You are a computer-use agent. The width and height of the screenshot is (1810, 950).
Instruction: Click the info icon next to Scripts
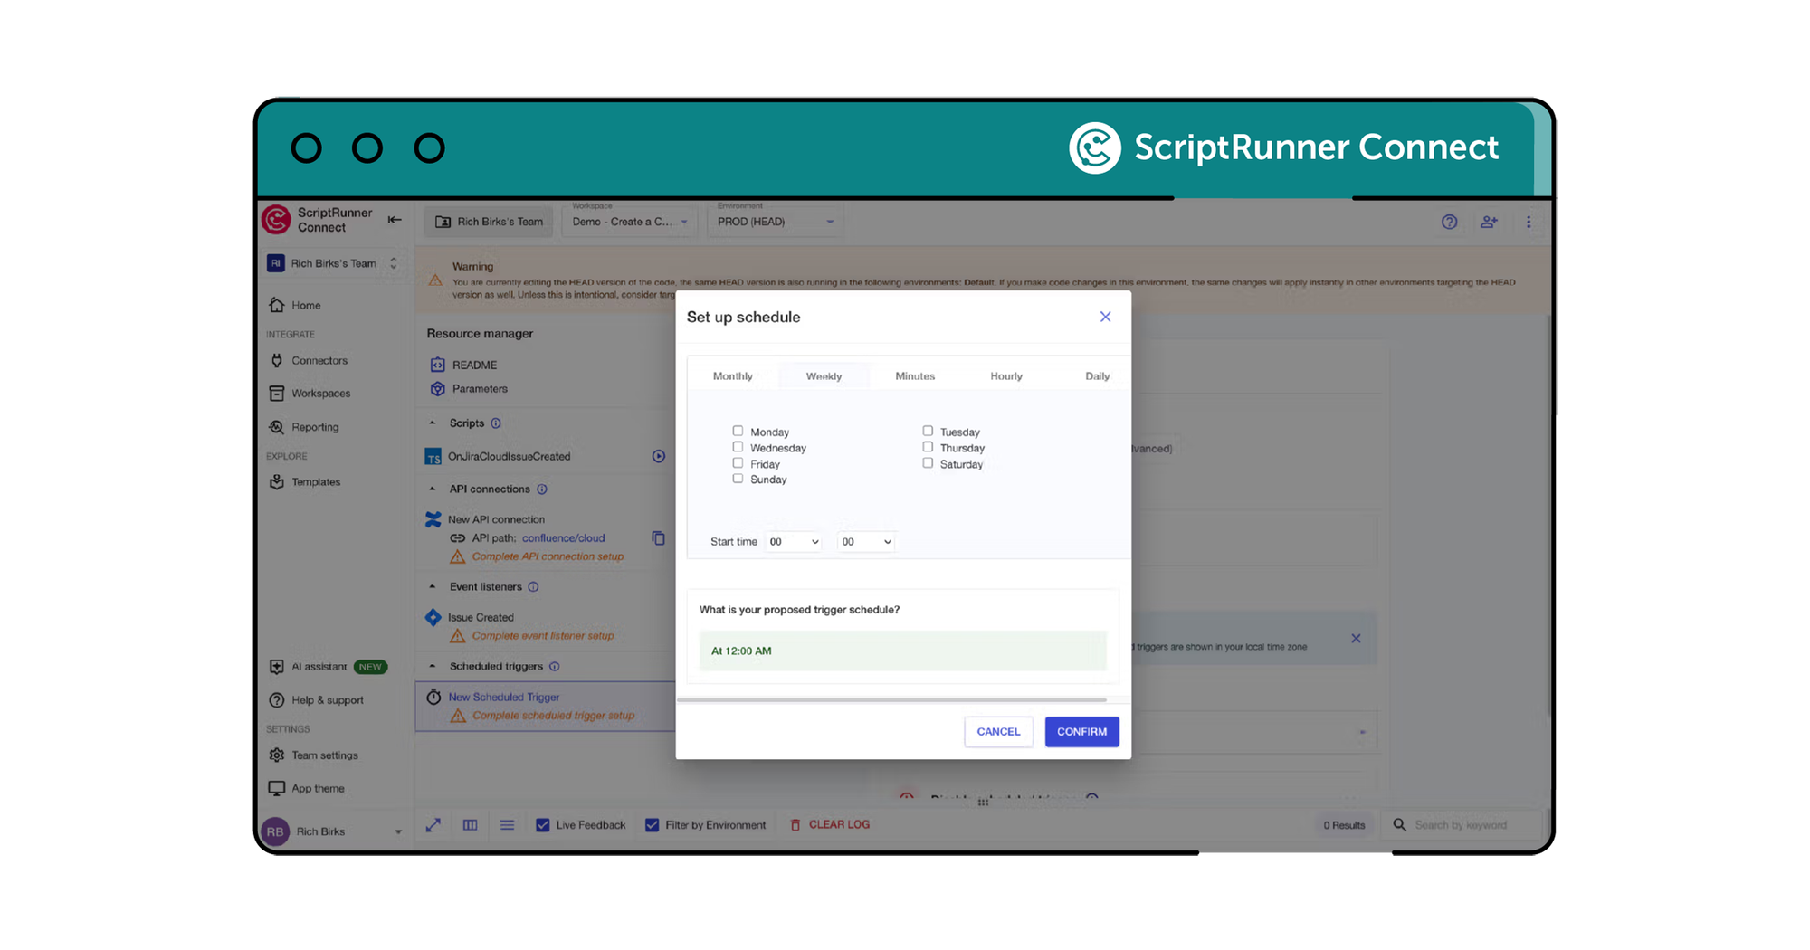pos(496,423)
